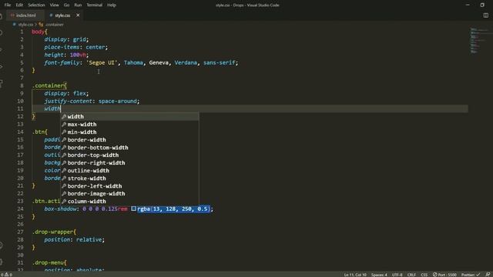
Task: Choose the 'border-width' suggestion
Action: coord(129,140)
